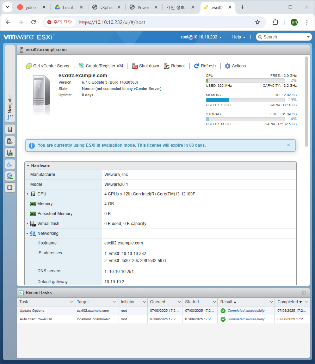
Task: Click Get vCenter Server
Action: pos(48,66)
